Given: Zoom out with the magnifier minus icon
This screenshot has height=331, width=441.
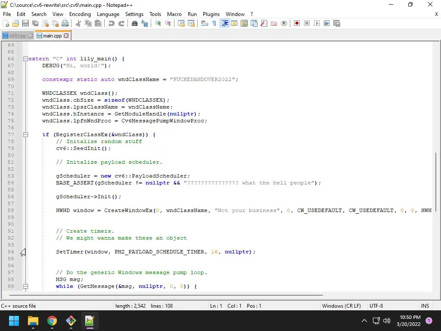Looking at the screenshot, I should click(x=168, y=23).
